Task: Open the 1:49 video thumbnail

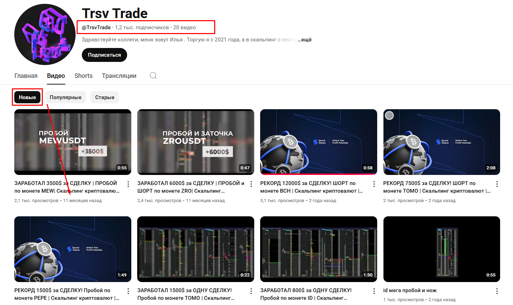Action: click(73, 249)
